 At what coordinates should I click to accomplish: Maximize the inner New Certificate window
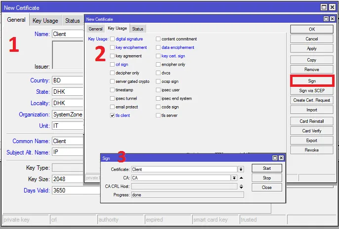pyautogui.click(x=326, y=19)
